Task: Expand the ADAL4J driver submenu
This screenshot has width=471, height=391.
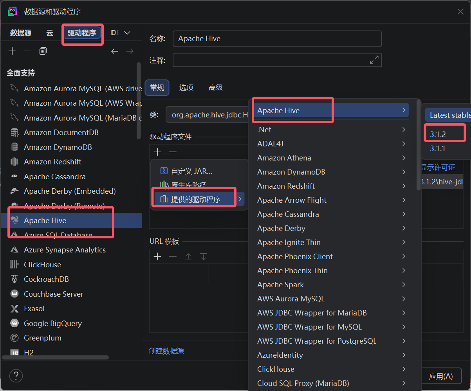Action: click(404, 144)
